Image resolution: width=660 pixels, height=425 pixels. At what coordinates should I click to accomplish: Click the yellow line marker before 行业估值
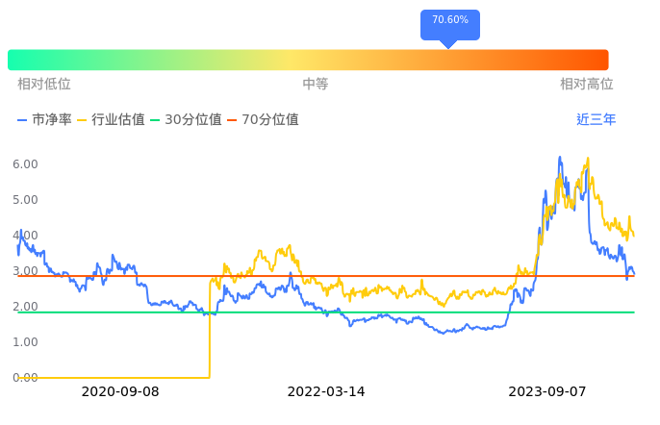[x=82, y=120]
